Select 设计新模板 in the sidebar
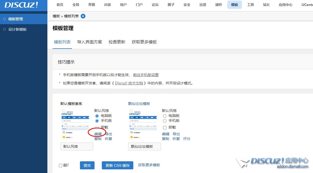The height and width of the screenshot is (173, 313). pos(17,29)
